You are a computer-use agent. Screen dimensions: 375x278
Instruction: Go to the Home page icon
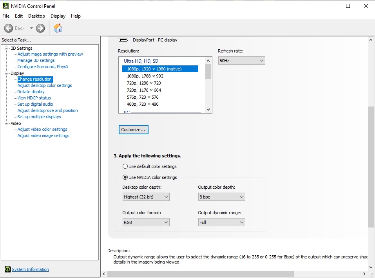click(x=58, y=28)
